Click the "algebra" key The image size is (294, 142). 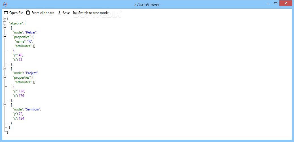click(16, 23)
